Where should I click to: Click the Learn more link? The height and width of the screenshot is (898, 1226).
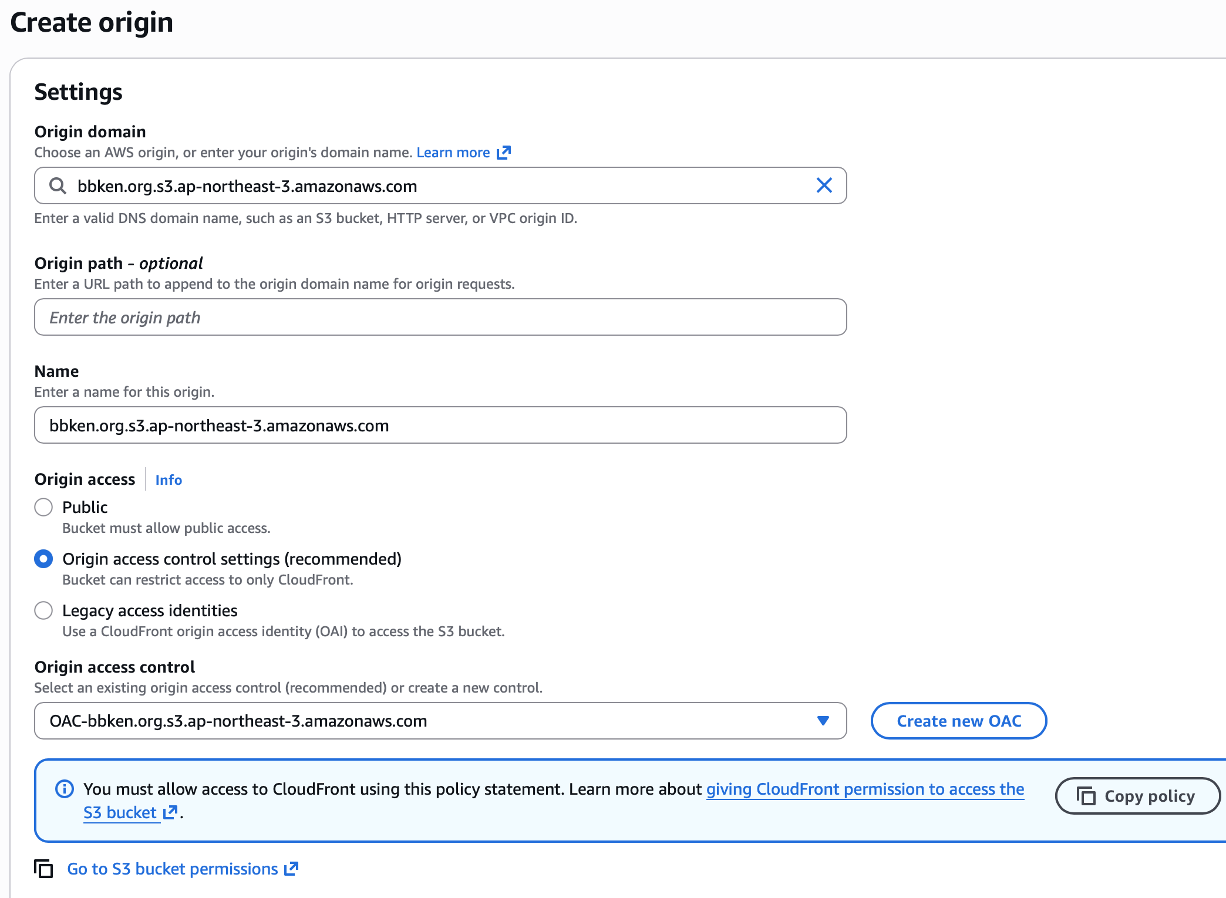pos(453,153)
